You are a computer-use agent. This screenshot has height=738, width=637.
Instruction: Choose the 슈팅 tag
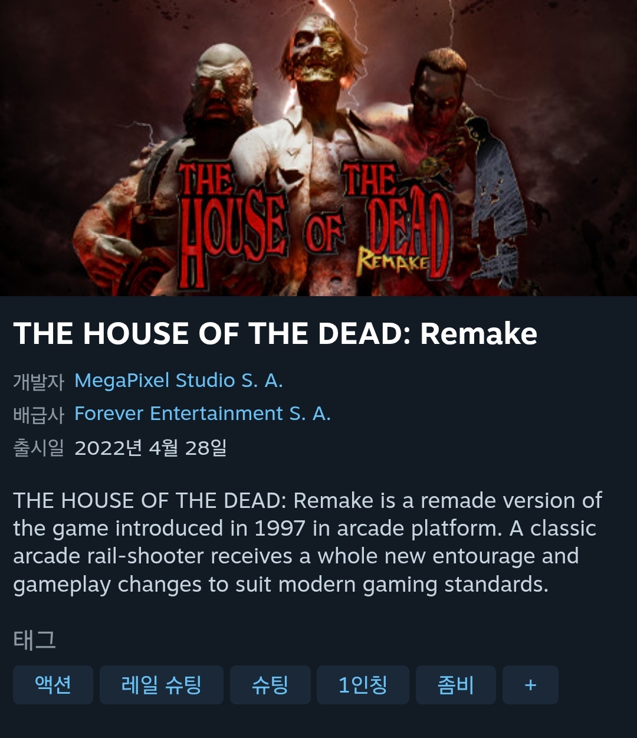tap(270, 685)
